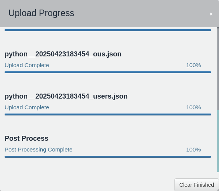Click the 100% label for ous.json
Image resolution: width=219 pixels, height=191 pixels.
[193, 65]
